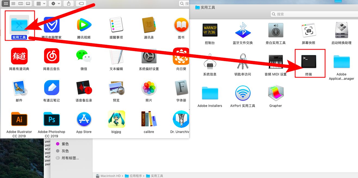This screenshot has height=178, width=358.
Task: Open Dr. Unarchiver app icon
Action: click(181, 119)
